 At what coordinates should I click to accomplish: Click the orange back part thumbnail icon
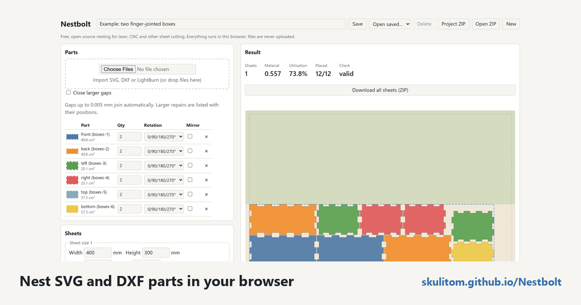72,151
